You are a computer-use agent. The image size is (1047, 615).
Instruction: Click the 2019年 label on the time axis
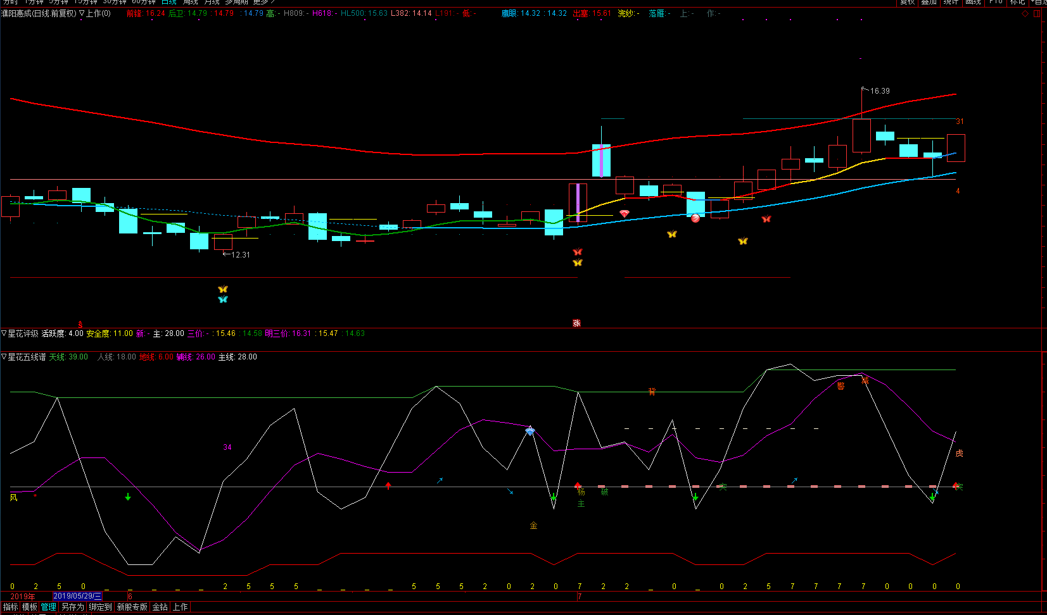[x=23, y=596]
